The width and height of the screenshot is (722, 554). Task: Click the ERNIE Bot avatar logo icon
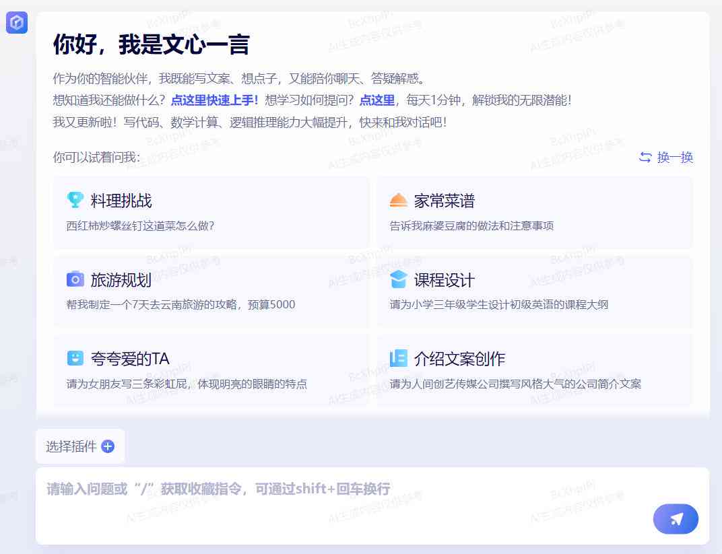pyautogui.click(x=17, y=22)
